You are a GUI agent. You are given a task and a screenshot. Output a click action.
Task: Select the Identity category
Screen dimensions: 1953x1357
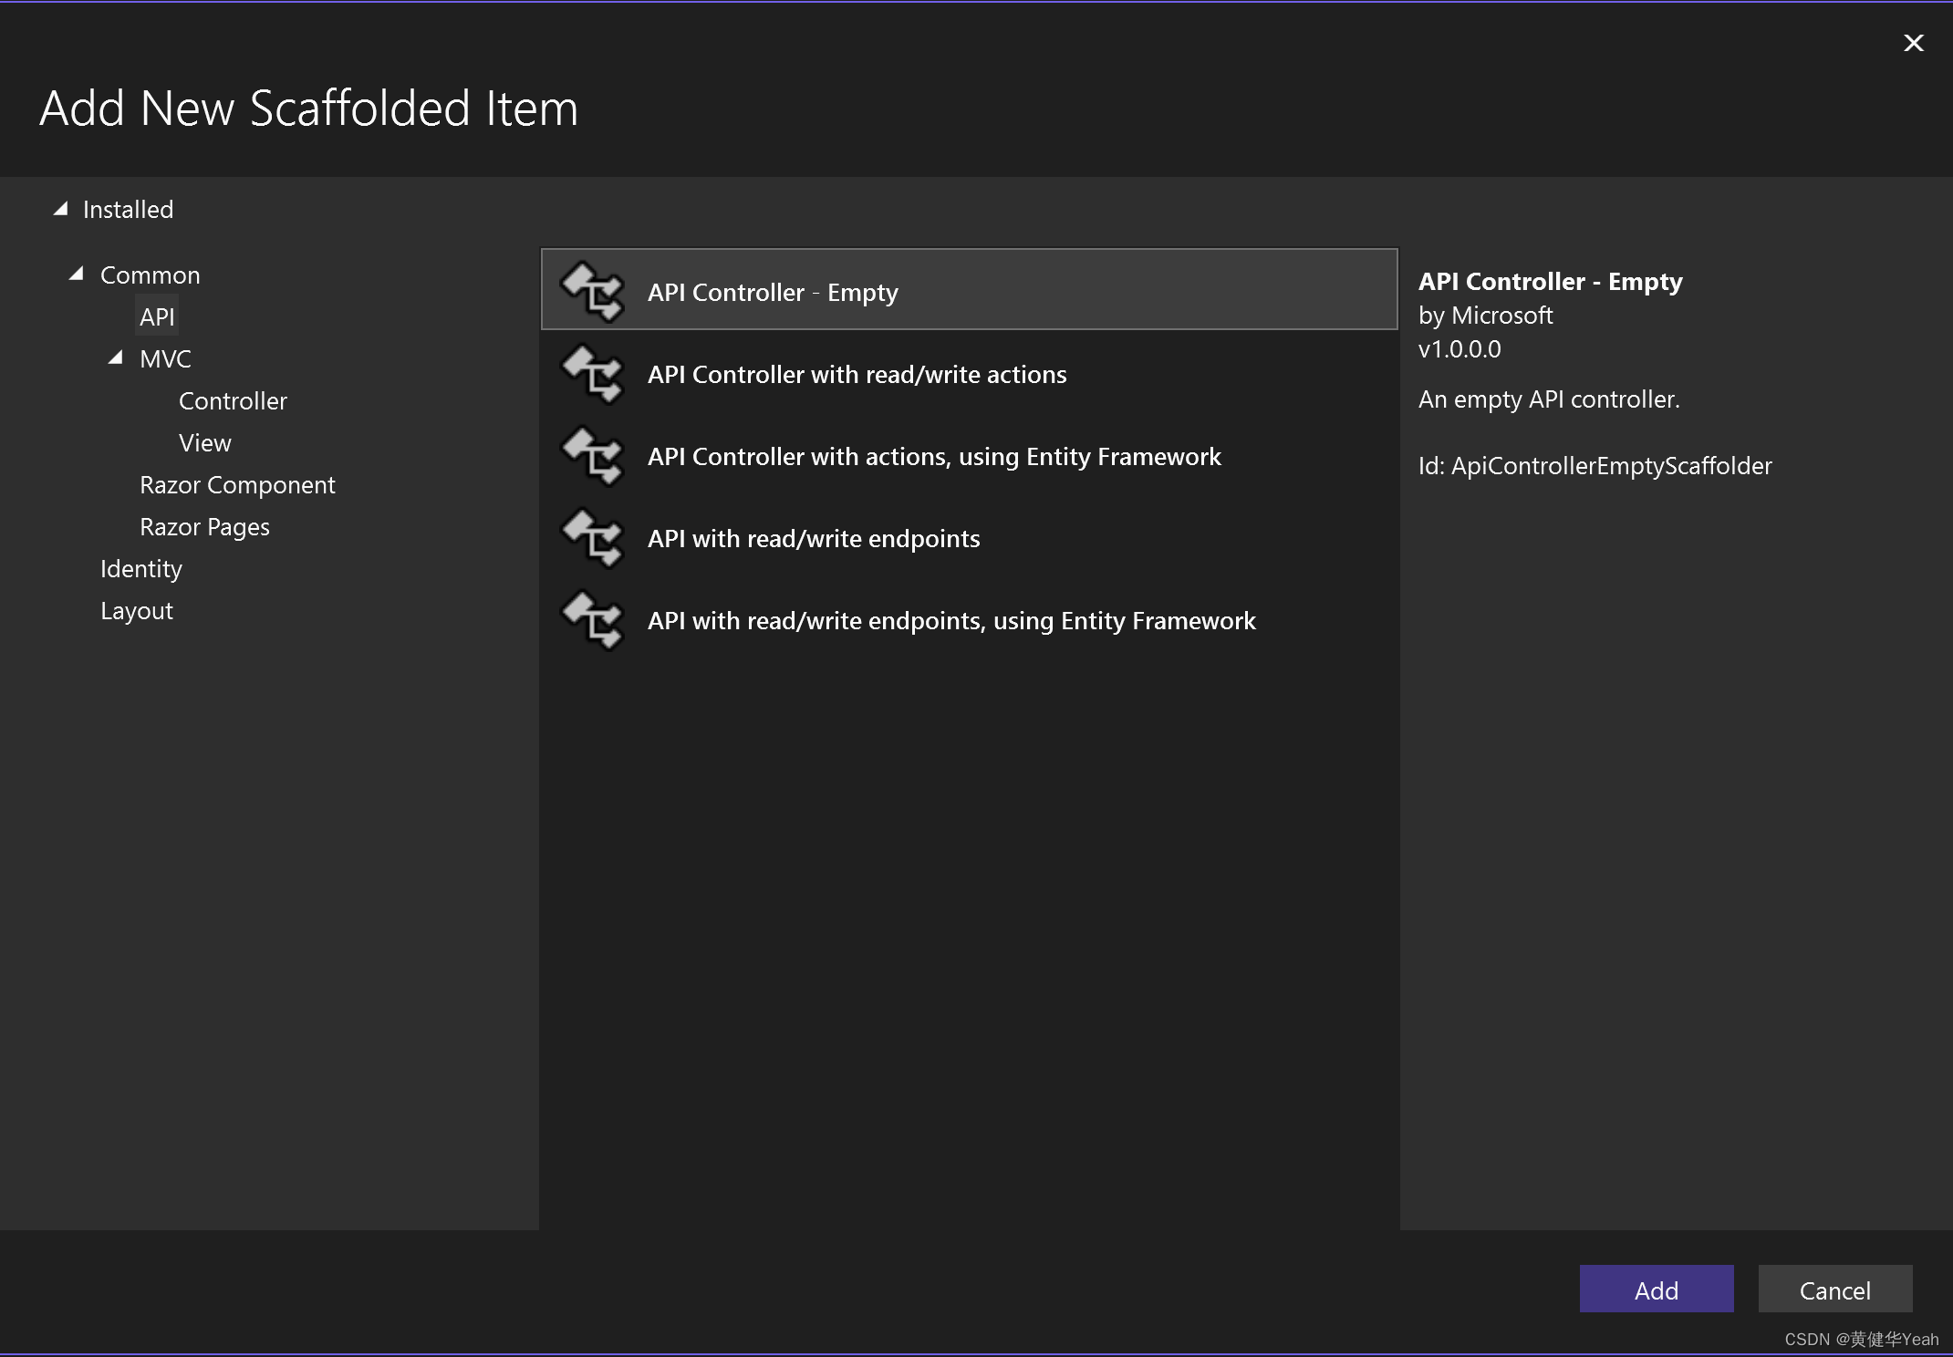click(141, 569)
